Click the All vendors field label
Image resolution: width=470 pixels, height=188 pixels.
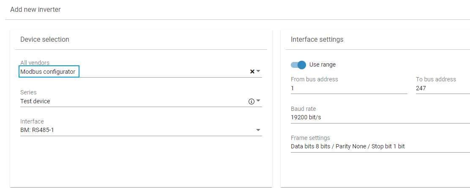35,63
